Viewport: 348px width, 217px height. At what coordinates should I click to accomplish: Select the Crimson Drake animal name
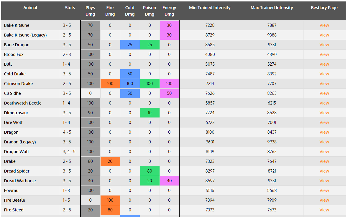point(18,84)
